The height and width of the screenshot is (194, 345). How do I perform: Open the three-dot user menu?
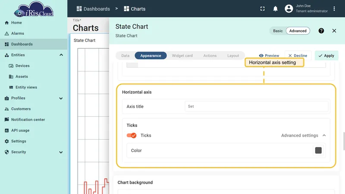pos(334,9)
